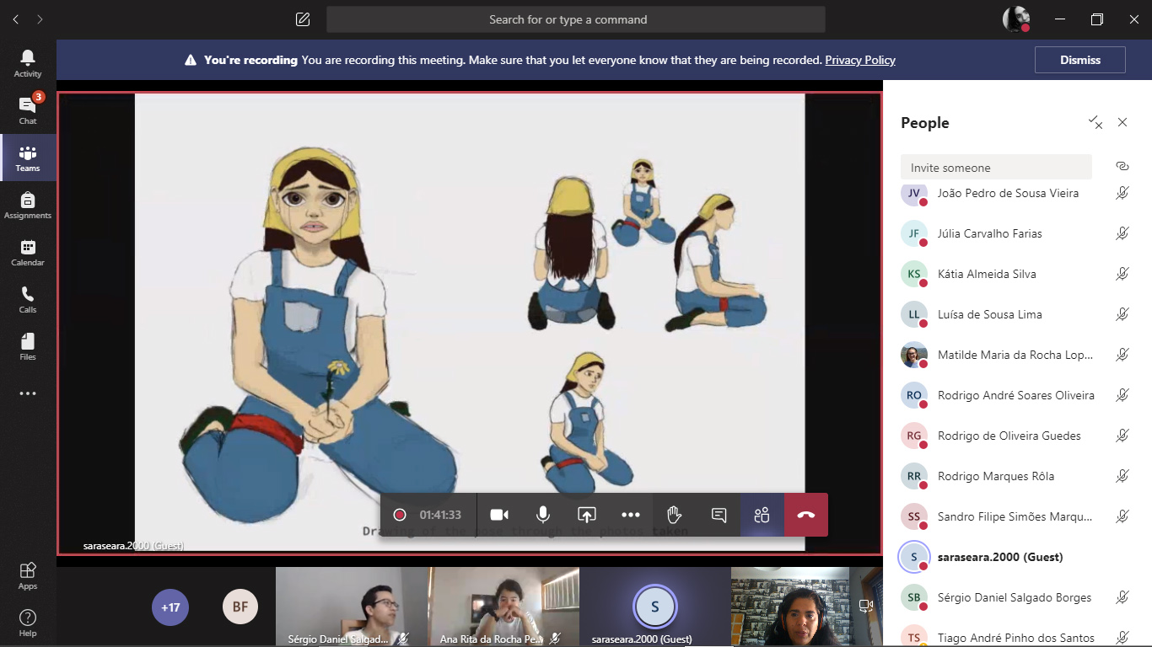Viewport: 1152px width, 647px height.
Task: Open the Privacy Policy link
Action: (860, 60)
